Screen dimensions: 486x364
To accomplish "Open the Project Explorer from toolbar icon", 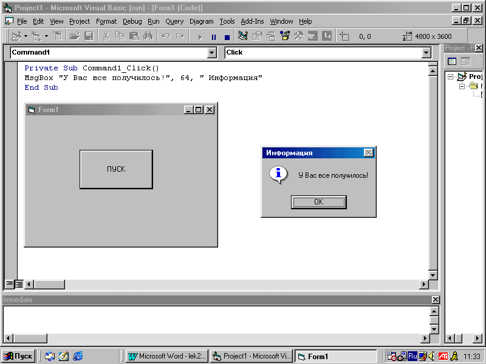I will click(x=243, y=36).
